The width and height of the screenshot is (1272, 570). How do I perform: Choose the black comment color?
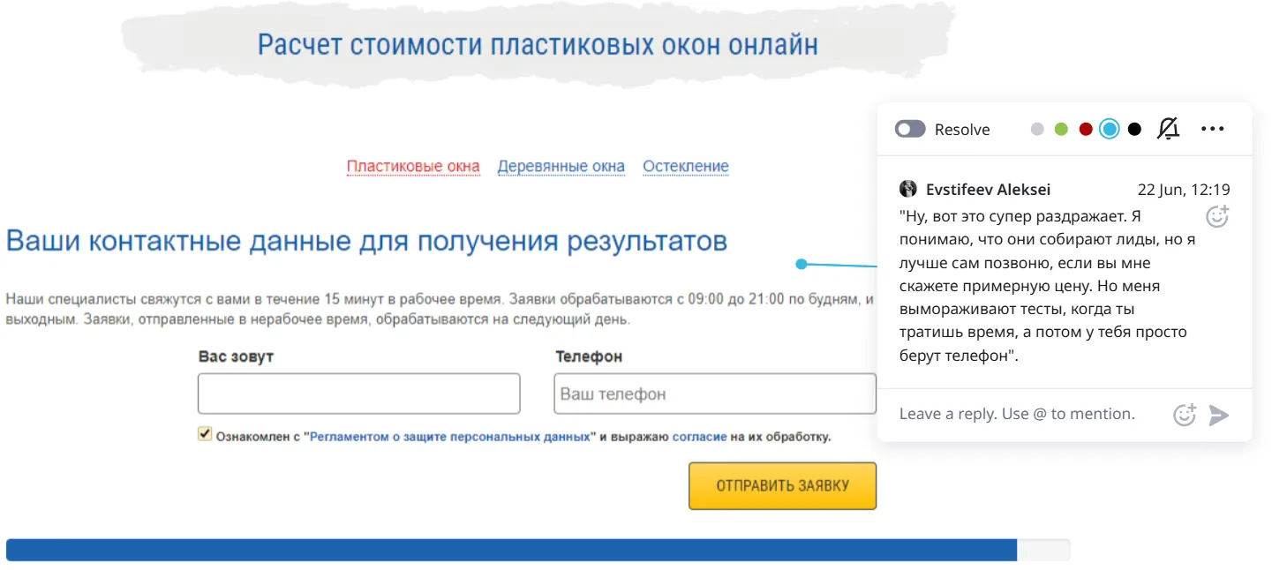[1135, 130]
